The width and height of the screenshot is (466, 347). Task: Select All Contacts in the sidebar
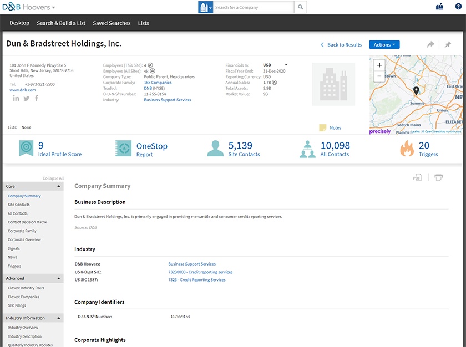18,213
